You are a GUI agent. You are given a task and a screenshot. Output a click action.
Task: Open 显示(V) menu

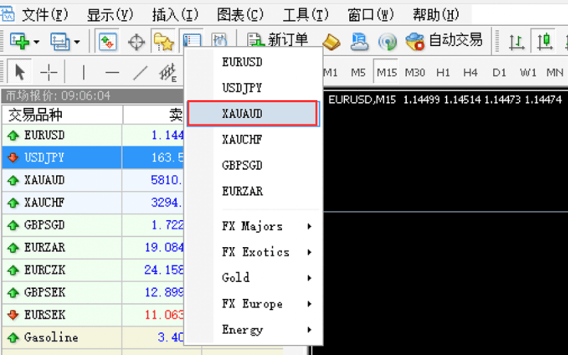click(110, 15)
